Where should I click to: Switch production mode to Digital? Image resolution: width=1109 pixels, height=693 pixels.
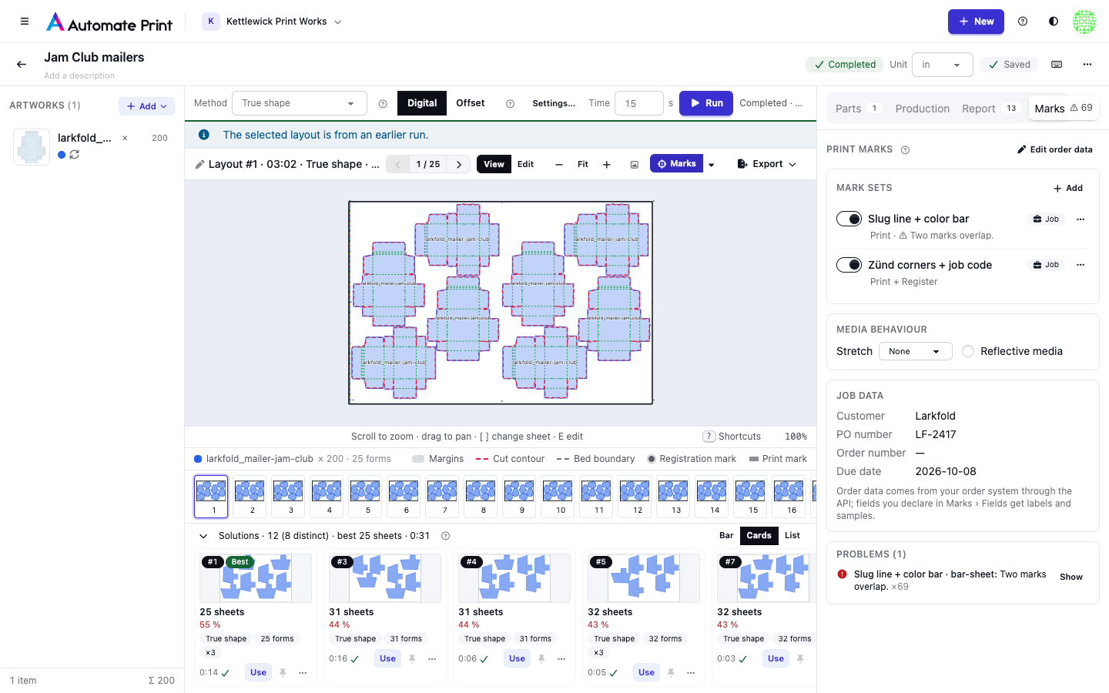pyautogui.click(x=422, y=103)
